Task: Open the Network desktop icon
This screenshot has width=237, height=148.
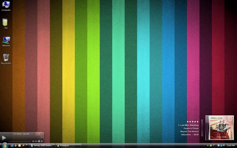Action: tap(6, 41)
